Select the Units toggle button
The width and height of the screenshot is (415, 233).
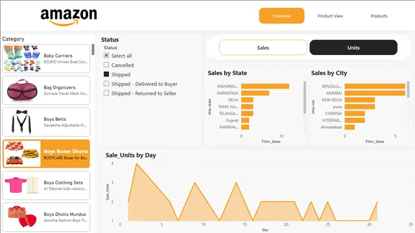tap(353, 47)
